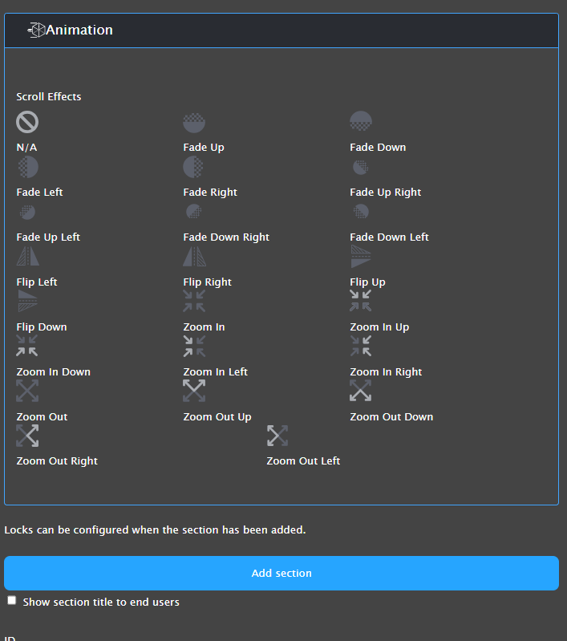Pick the Flip Down effect icon
Viewport: 567px width, 641px height.
pos(27,301)
